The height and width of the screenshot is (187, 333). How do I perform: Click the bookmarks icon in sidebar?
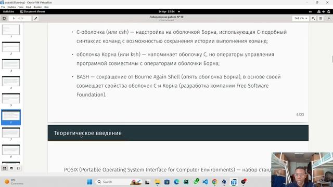coord(19,168)
